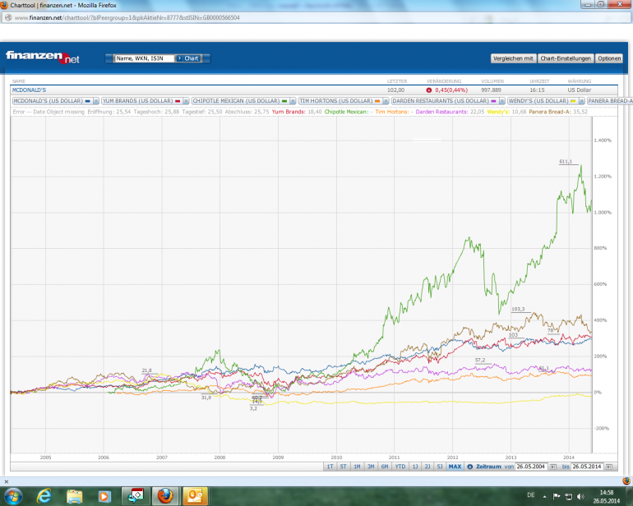Click the finanzen.net logo
Viewport: 633px width, 506px height.
(x=43, y=57)
